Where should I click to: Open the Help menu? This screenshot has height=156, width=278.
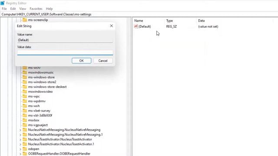pos(49,9)
